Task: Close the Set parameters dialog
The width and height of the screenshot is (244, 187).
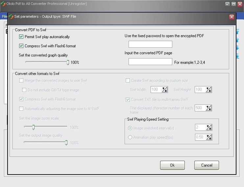Action: click(x=232, y=17)
